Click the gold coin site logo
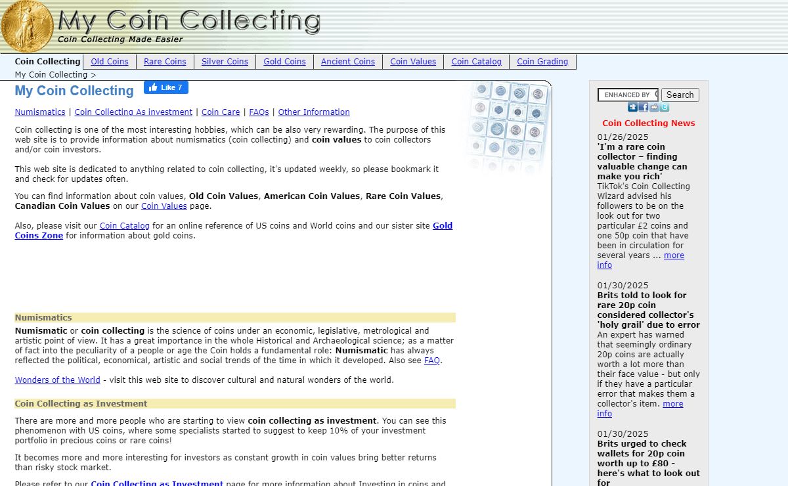788x486 pixels. coord(26,27)
